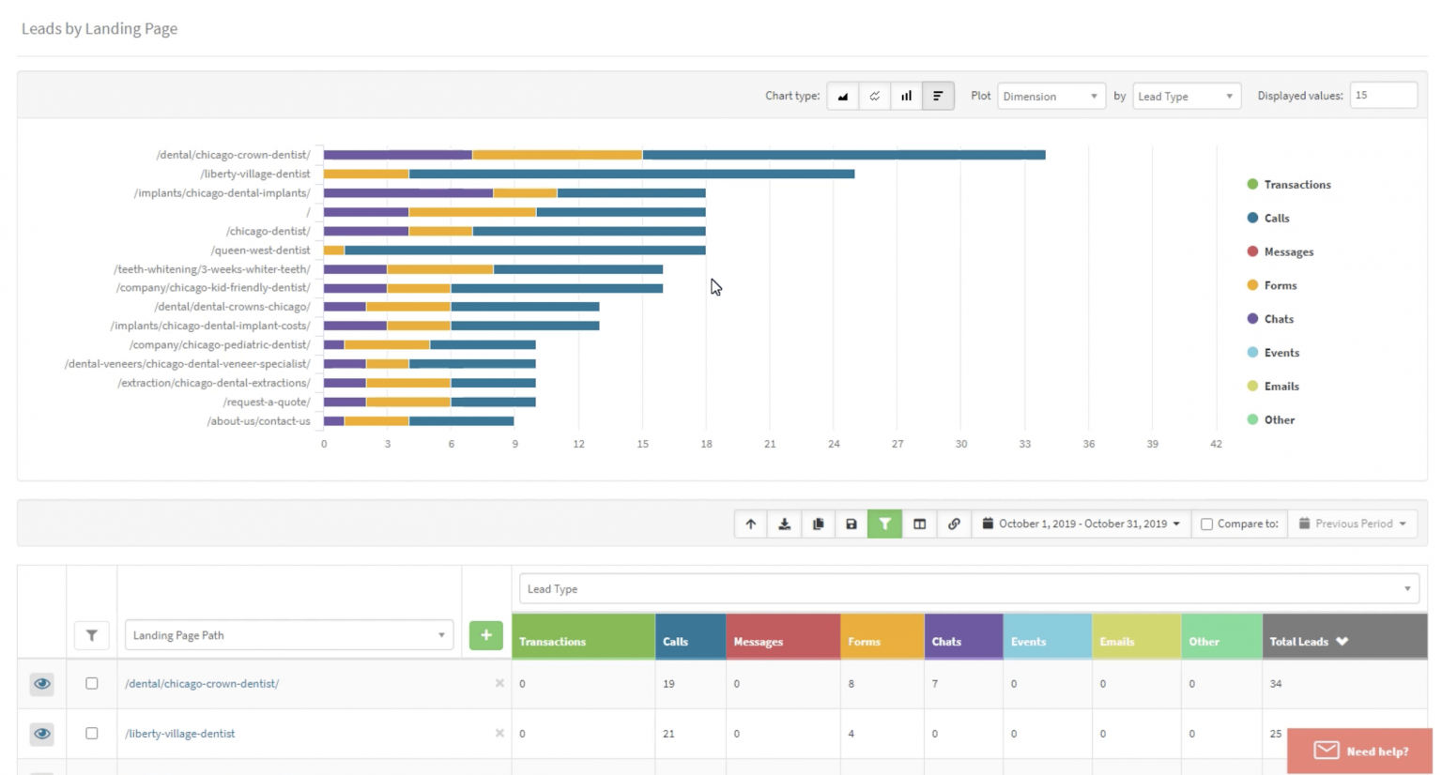
Task: Open the green filter panel
Action: pos(883,524)
